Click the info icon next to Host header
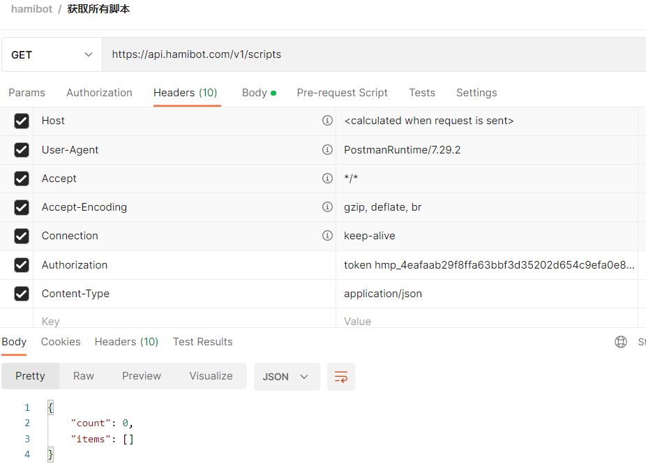The height and width of the screenshot is (473, 646). [x=327, y=120]
